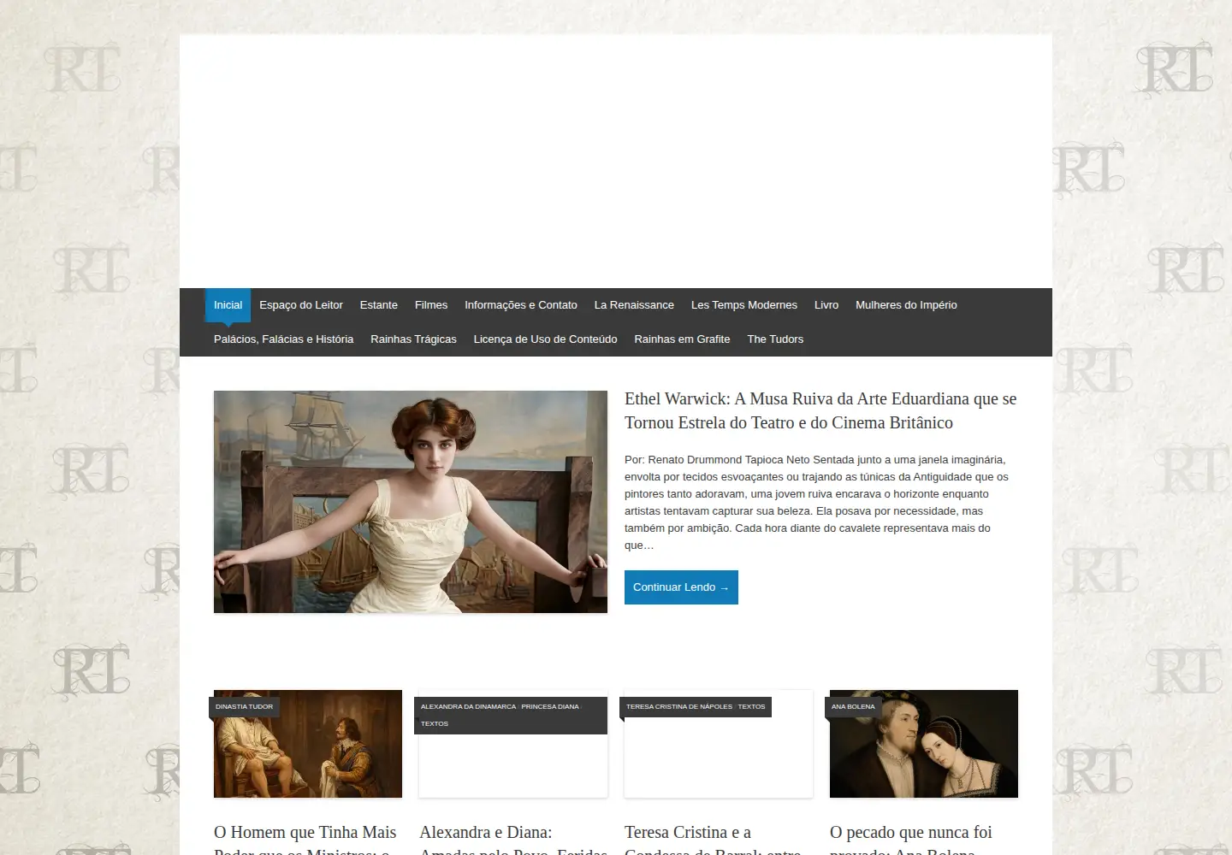Click Textos tag on Teresa Cristina card

[751, 707]
